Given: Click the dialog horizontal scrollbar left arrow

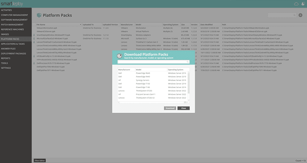Looking at the screenshot, I should 119,102.
